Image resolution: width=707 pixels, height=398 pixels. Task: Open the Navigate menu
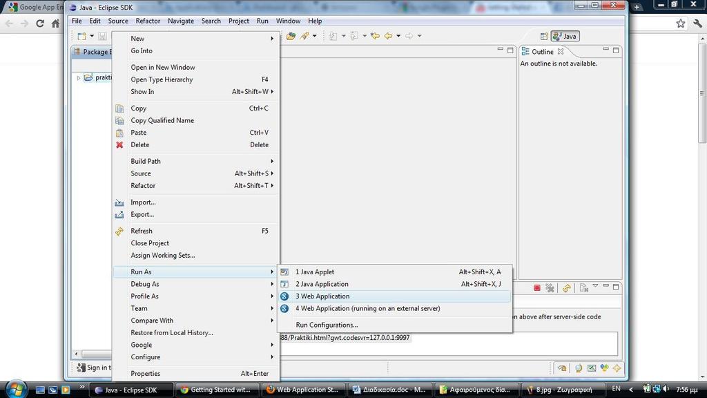(181, 21)
